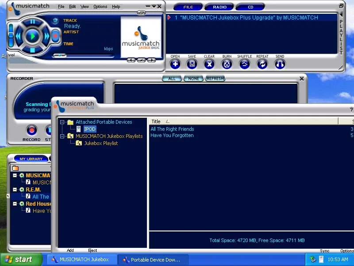Select the Attached Portable Devices folder
Image resolution: width=354 pixels, height=266 pixels.
104,122
